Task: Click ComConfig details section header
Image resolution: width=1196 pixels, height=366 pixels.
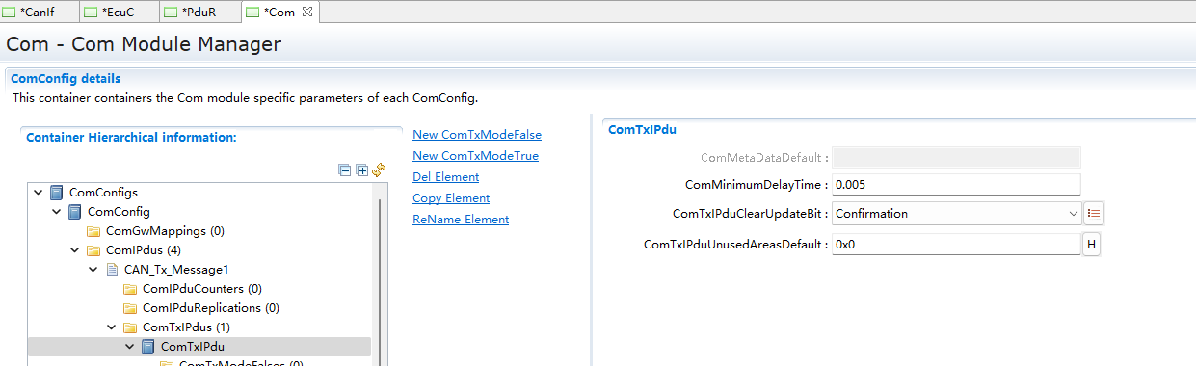Action: (66, 79)
